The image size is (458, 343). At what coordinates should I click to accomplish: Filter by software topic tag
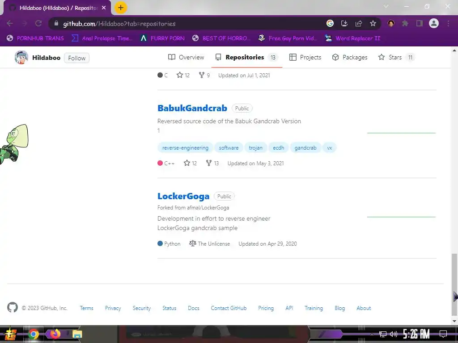[229, 148]
